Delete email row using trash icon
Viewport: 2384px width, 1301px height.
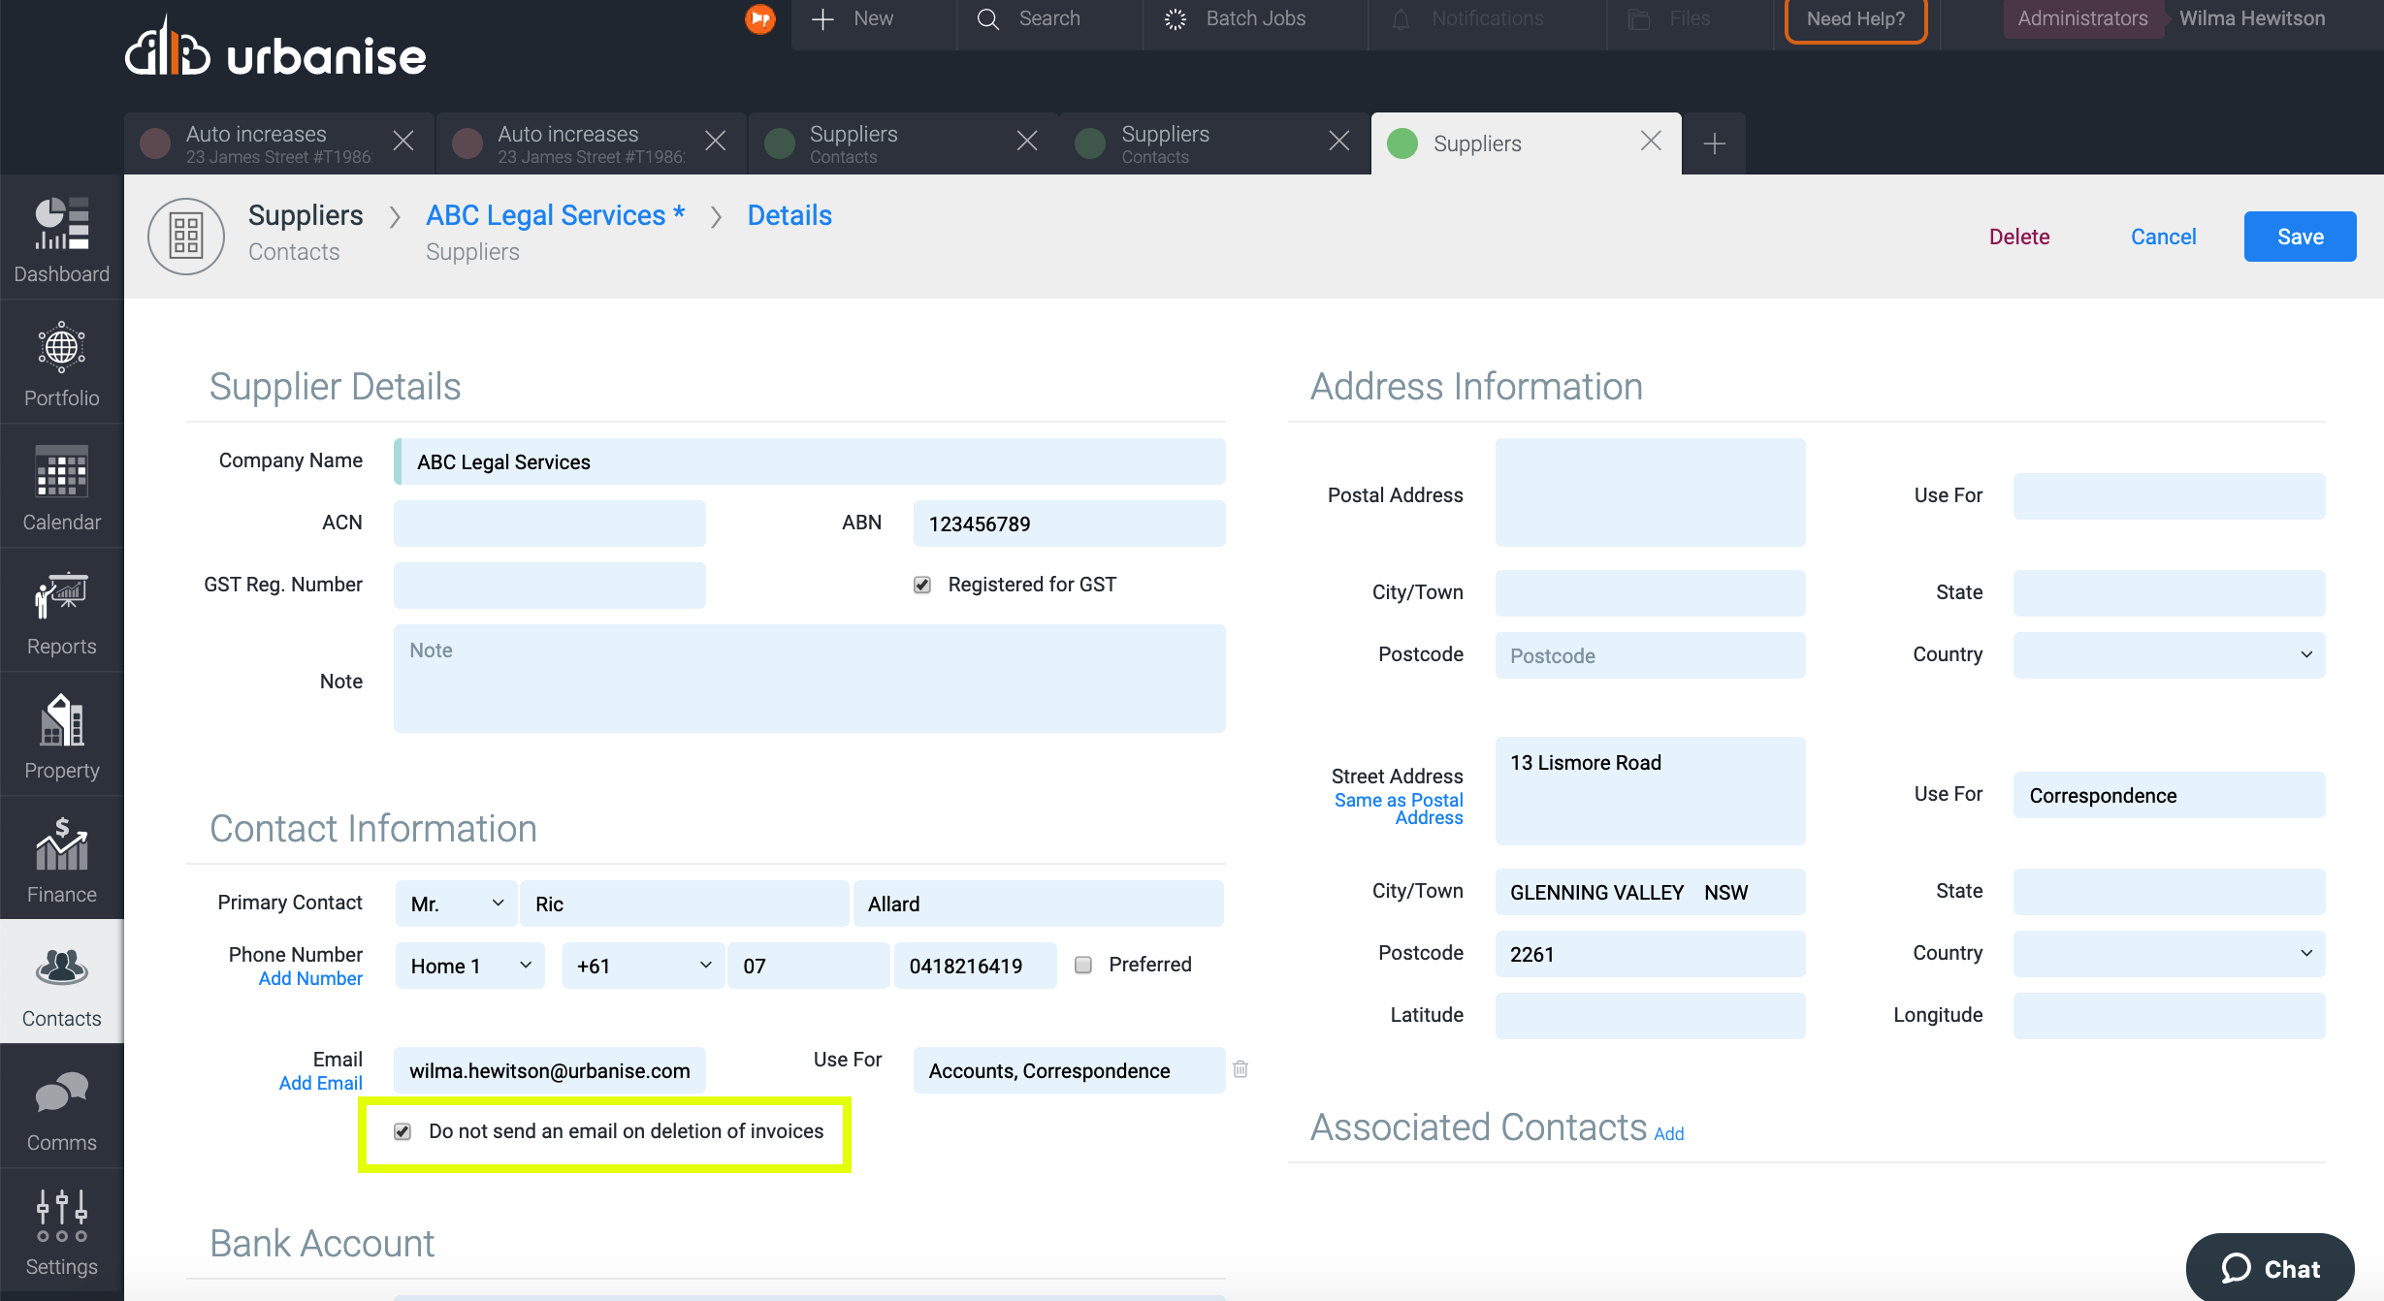(1240, 1069)
